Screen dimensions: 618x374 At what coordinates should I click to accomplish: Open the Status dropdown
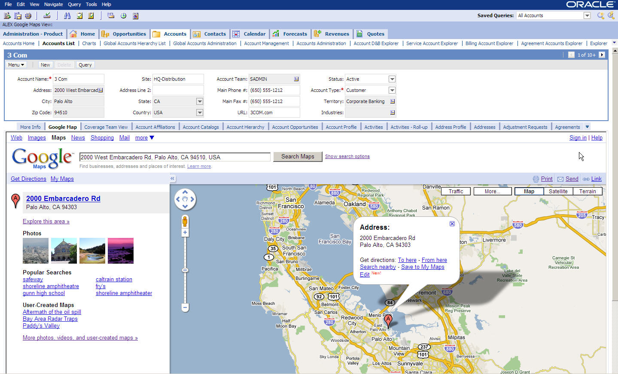point(392,79)
